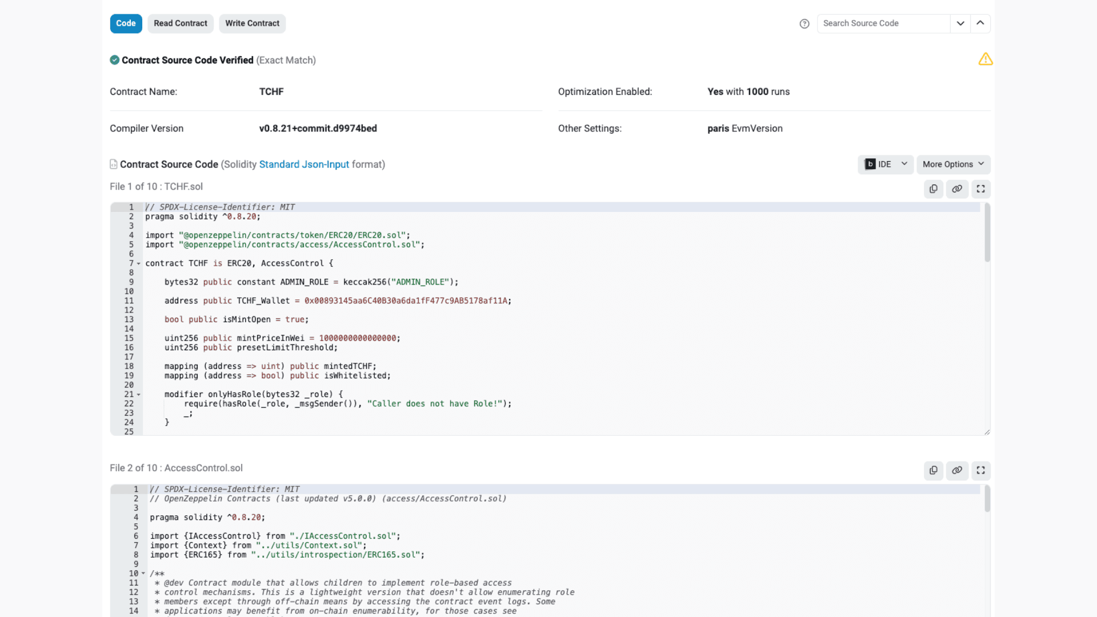Click the Search Source Code field
This screenshot has width=1097, height=617.
click(x=883, y=23)
